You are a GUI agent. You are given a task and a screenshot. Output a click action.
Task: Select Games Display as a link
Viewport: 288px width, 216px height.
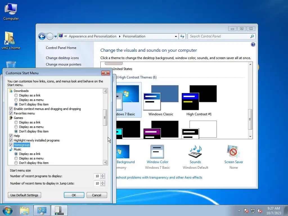16,122
